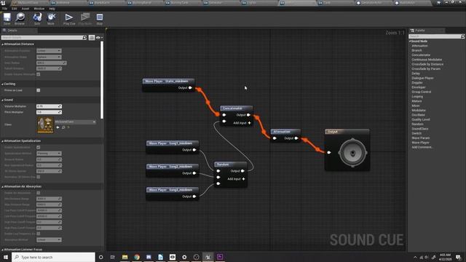Click the Pitch Multiplier value field
Viewport: 466px width, 262px height.
coord(49,112)
